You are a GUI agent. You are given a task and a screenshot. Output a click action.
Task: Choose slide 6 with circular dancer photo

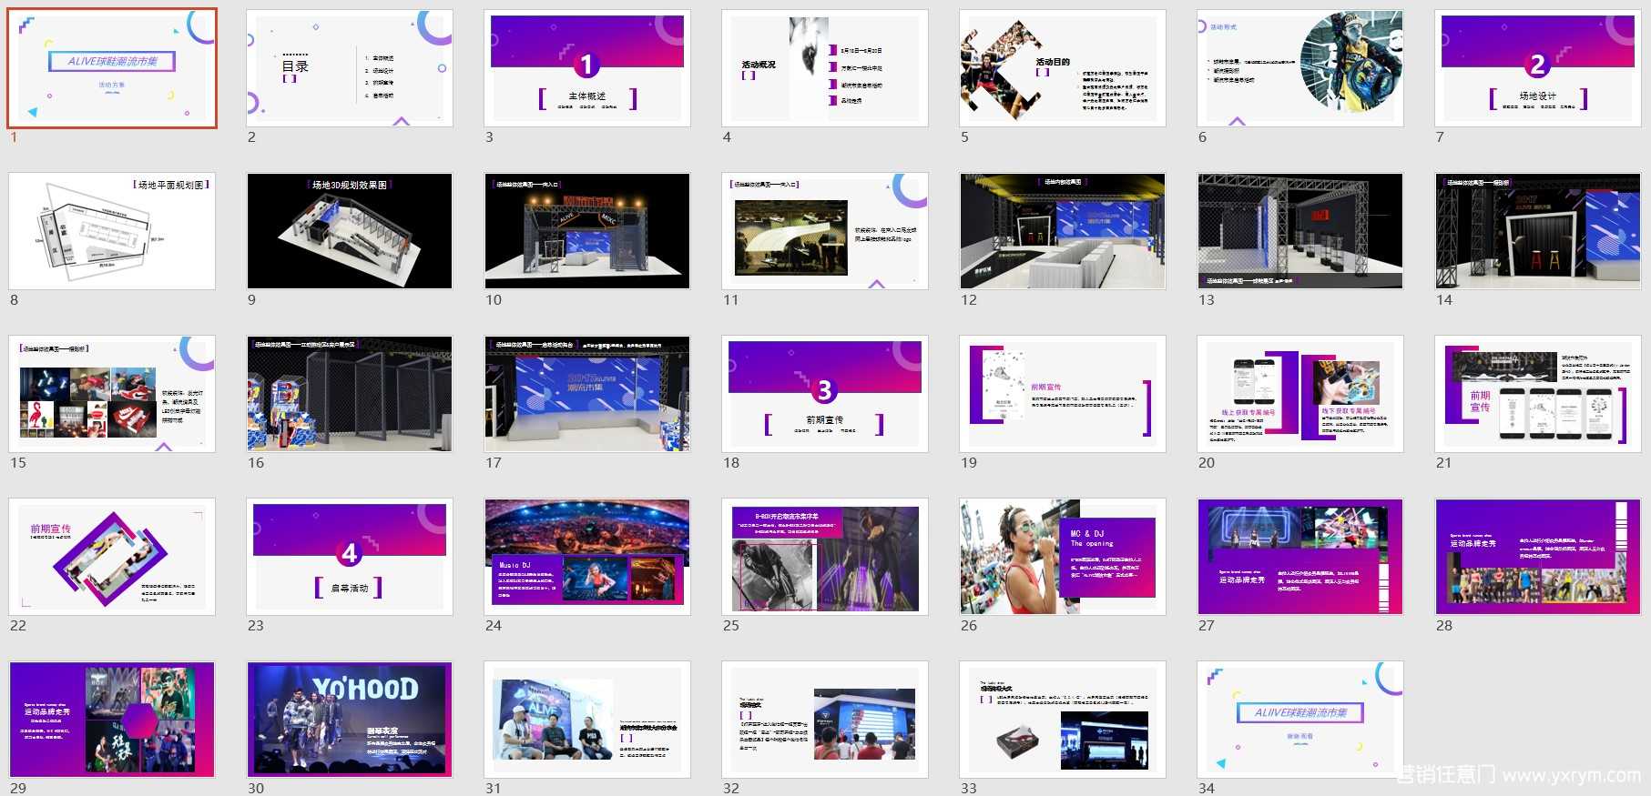(1300, 68)
